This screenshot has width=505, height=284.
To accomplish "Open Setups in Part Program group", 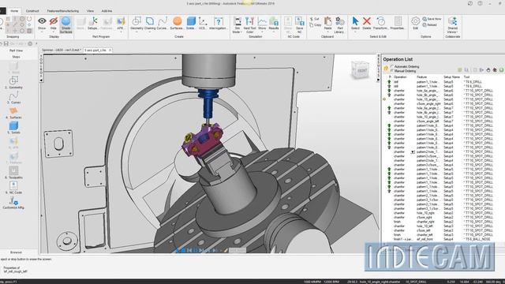I will click(93, 24).
